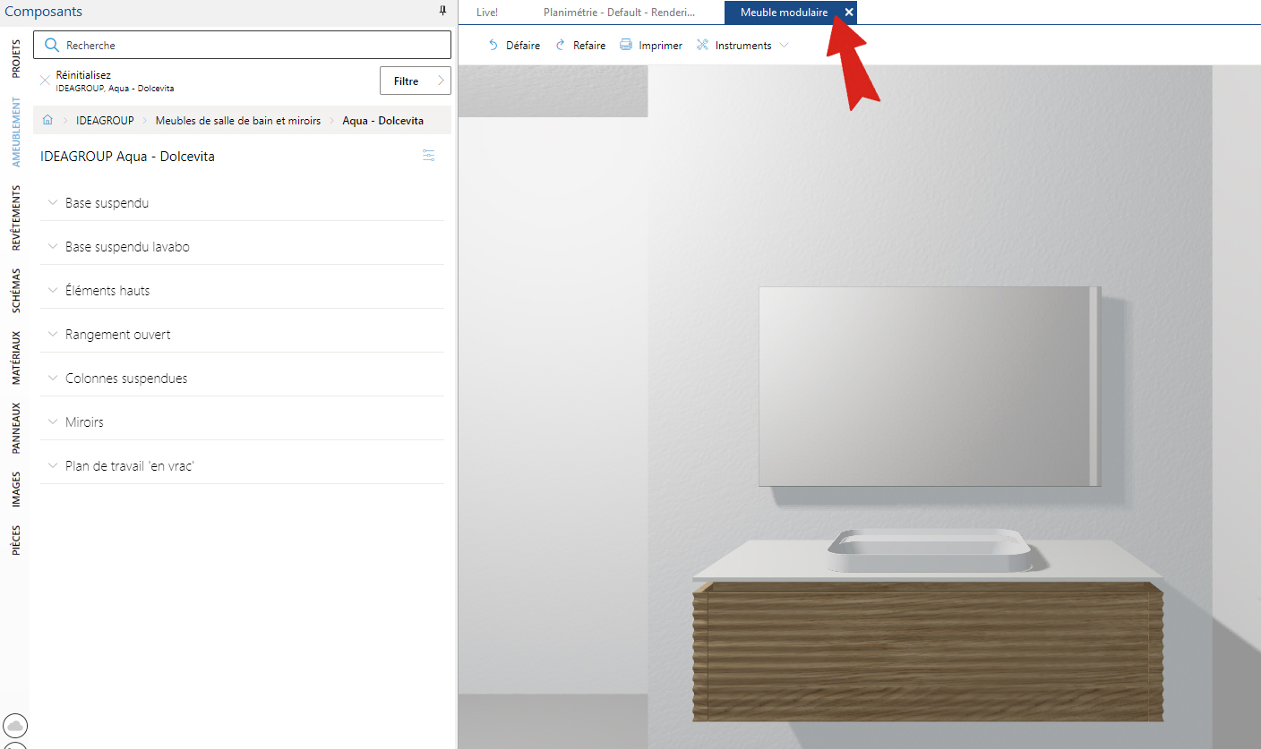The height and width of the screenshot is (749, 1261).
Task: Click the Recherche search field
Action: pos(242,45)
